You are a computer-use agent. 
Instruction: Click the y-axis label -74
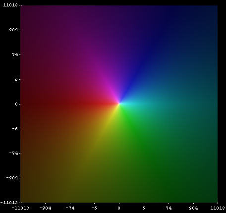tap(13, 153)
